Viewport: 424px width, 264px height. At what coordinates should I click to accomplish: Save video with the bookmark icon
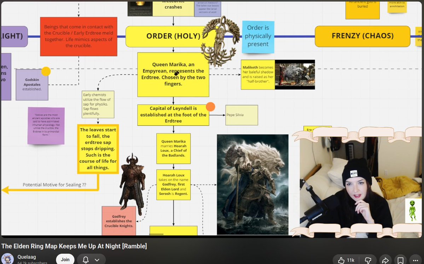tap(400, 260)
